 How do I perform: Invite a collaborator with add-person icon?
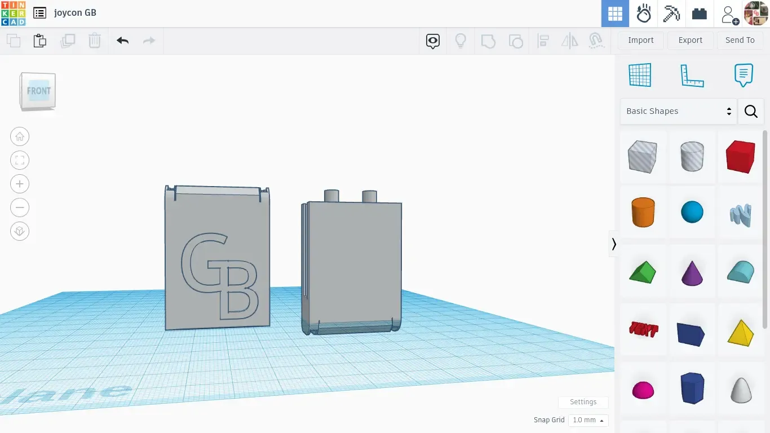729,14
